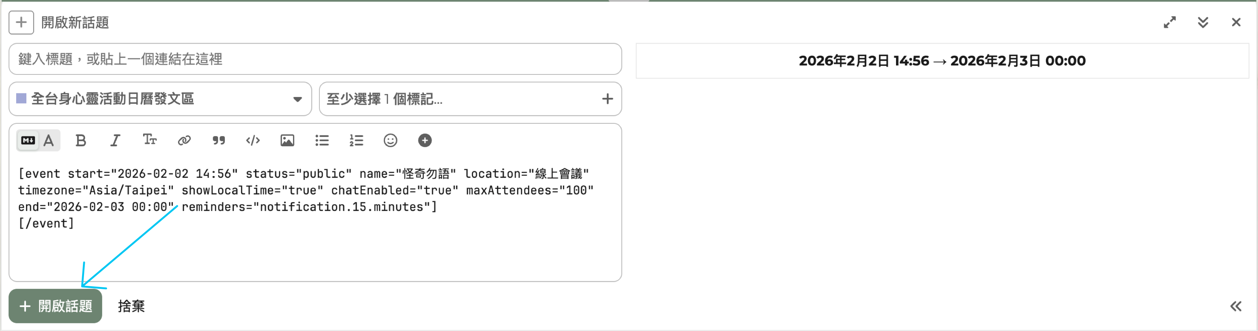Screen dimensions: 1258x331
Task: Click 捨棄 to discard the draft
Action: coord(131,306)
